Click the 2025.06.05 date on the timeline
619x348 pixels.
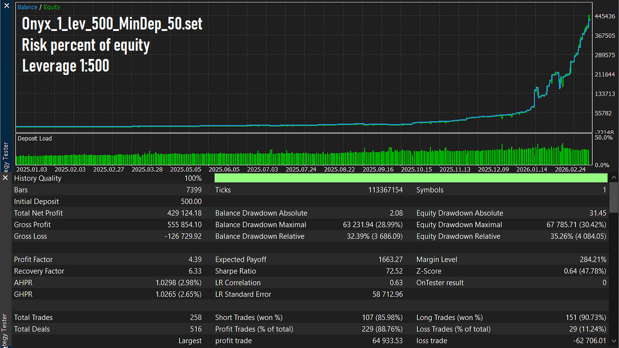(224, 170)
